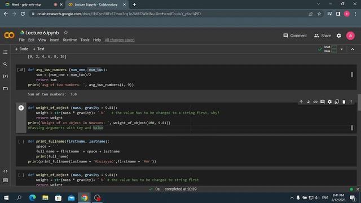
Task: Open Chrome side panel
Action: [338, 14]
